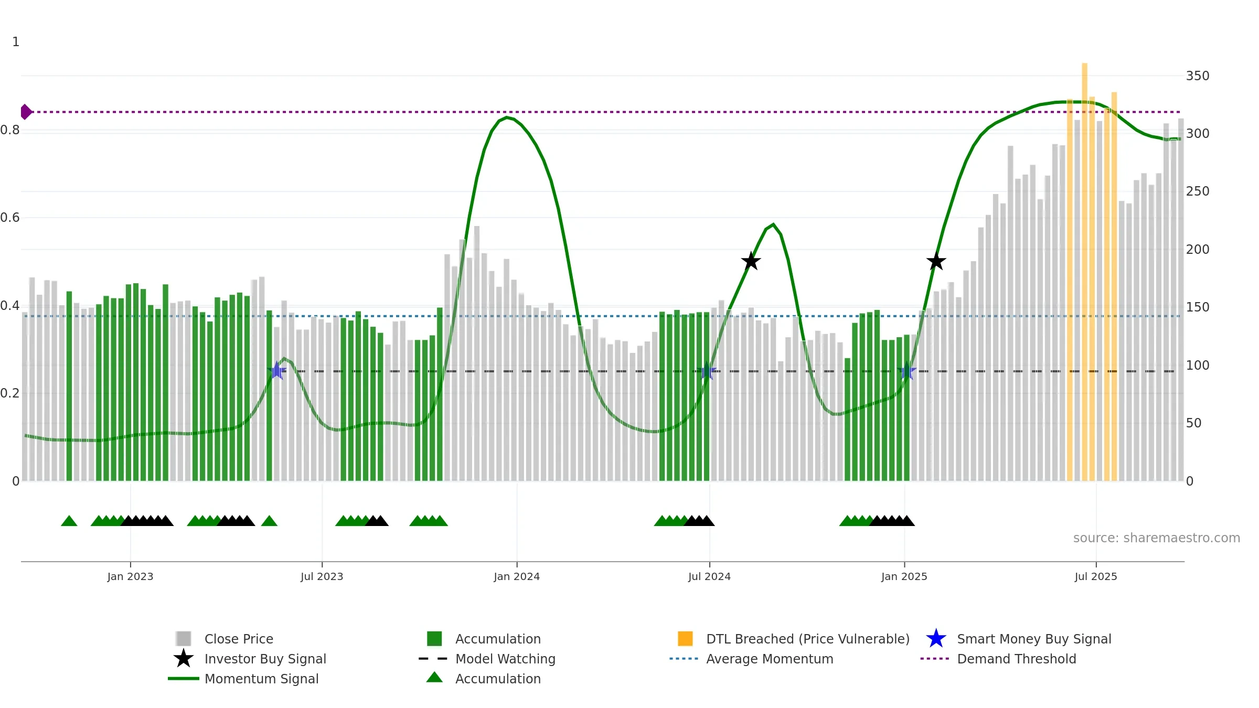Click the blue smart money star near May 2023
Image resolution: width=1259 pixels, height=708 pixels.
click(277, 371)
